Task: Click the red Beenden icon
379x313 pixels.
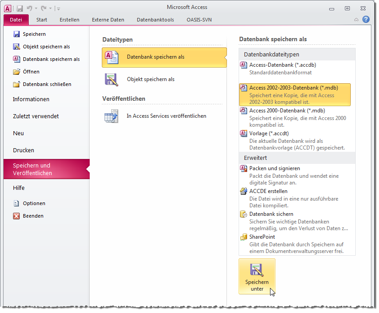Action: (17, 216)
